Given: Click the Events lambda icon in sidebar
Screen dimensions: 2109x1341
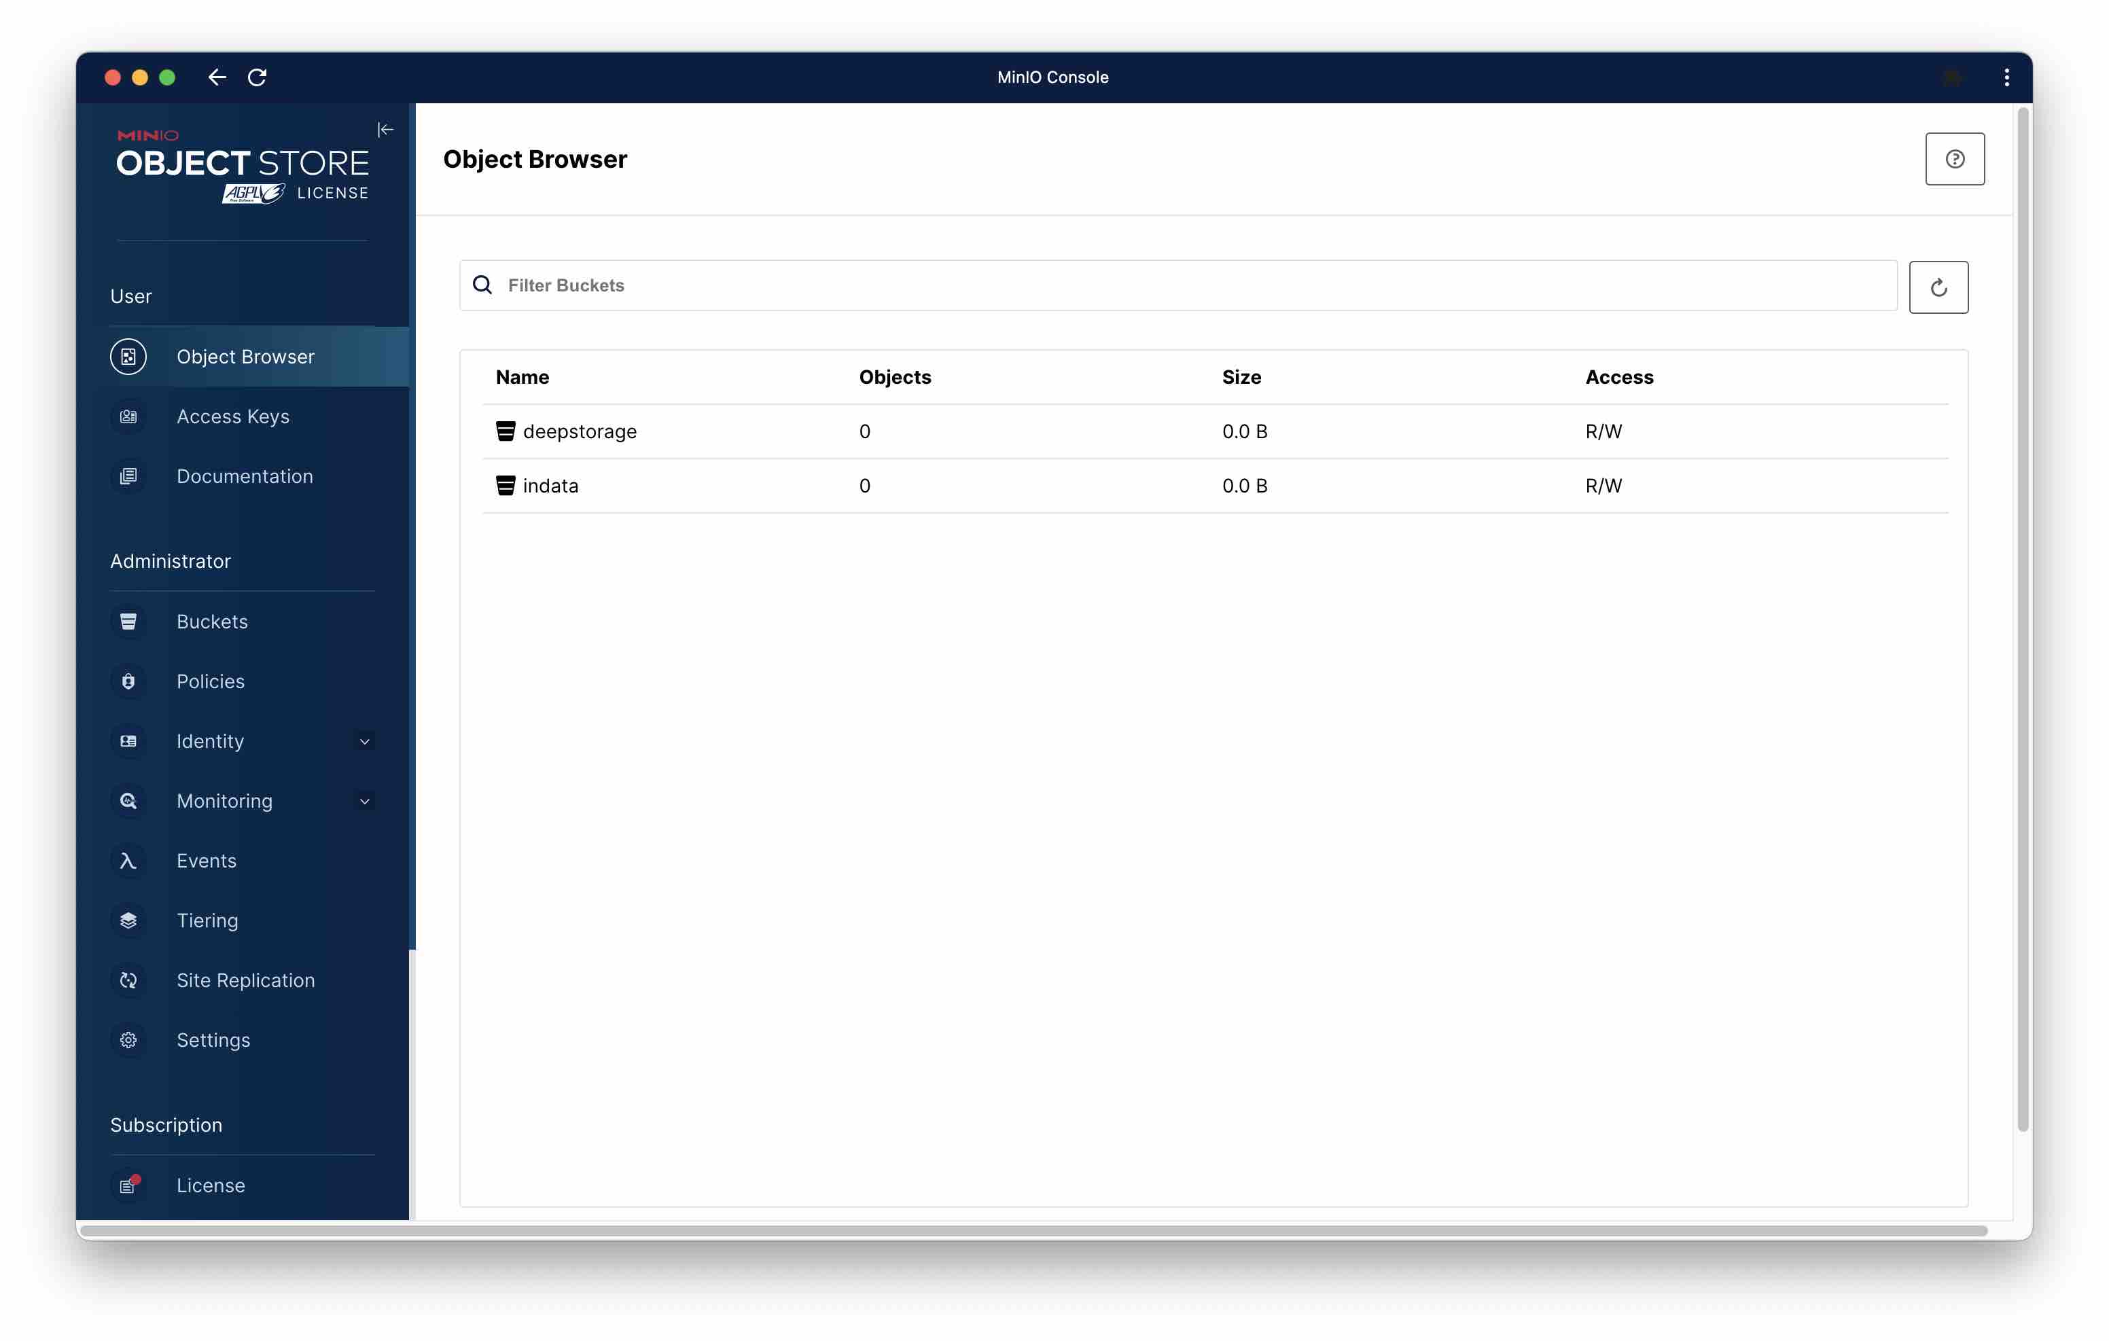Looking at the screenshot, I should coord(129,860).
